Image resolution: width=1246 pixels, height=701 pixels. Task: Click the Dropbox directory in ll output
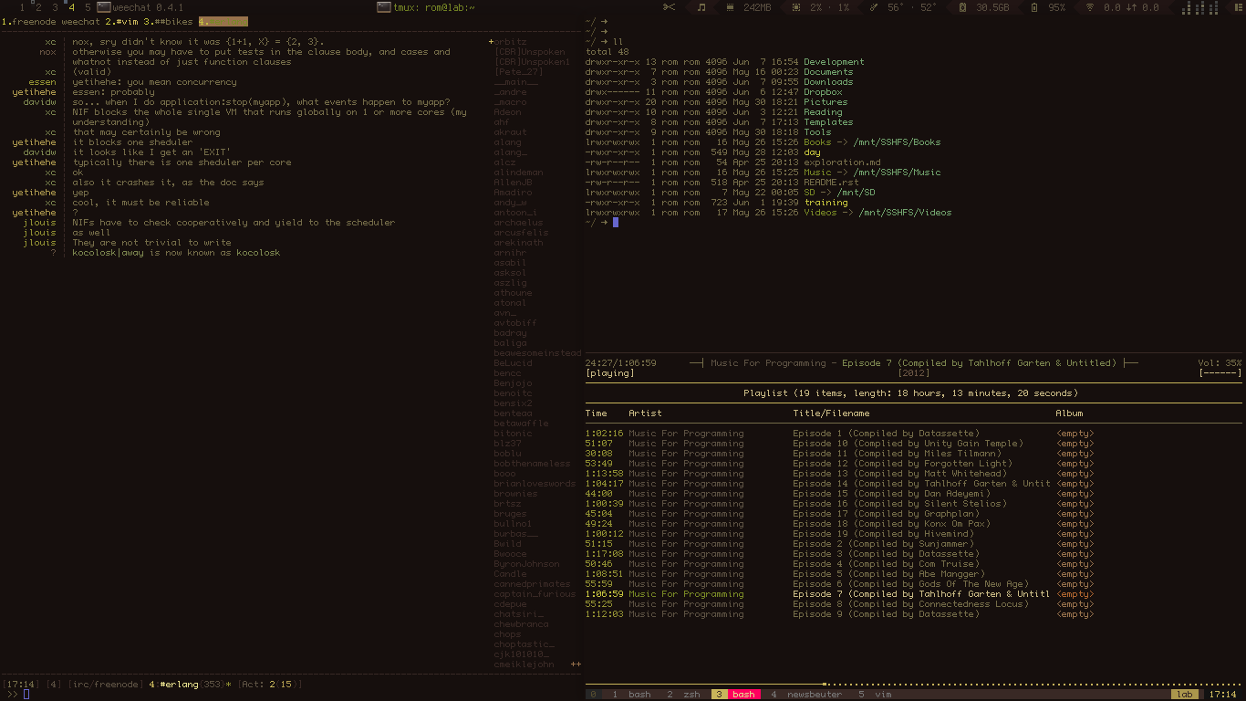point(823,92)
